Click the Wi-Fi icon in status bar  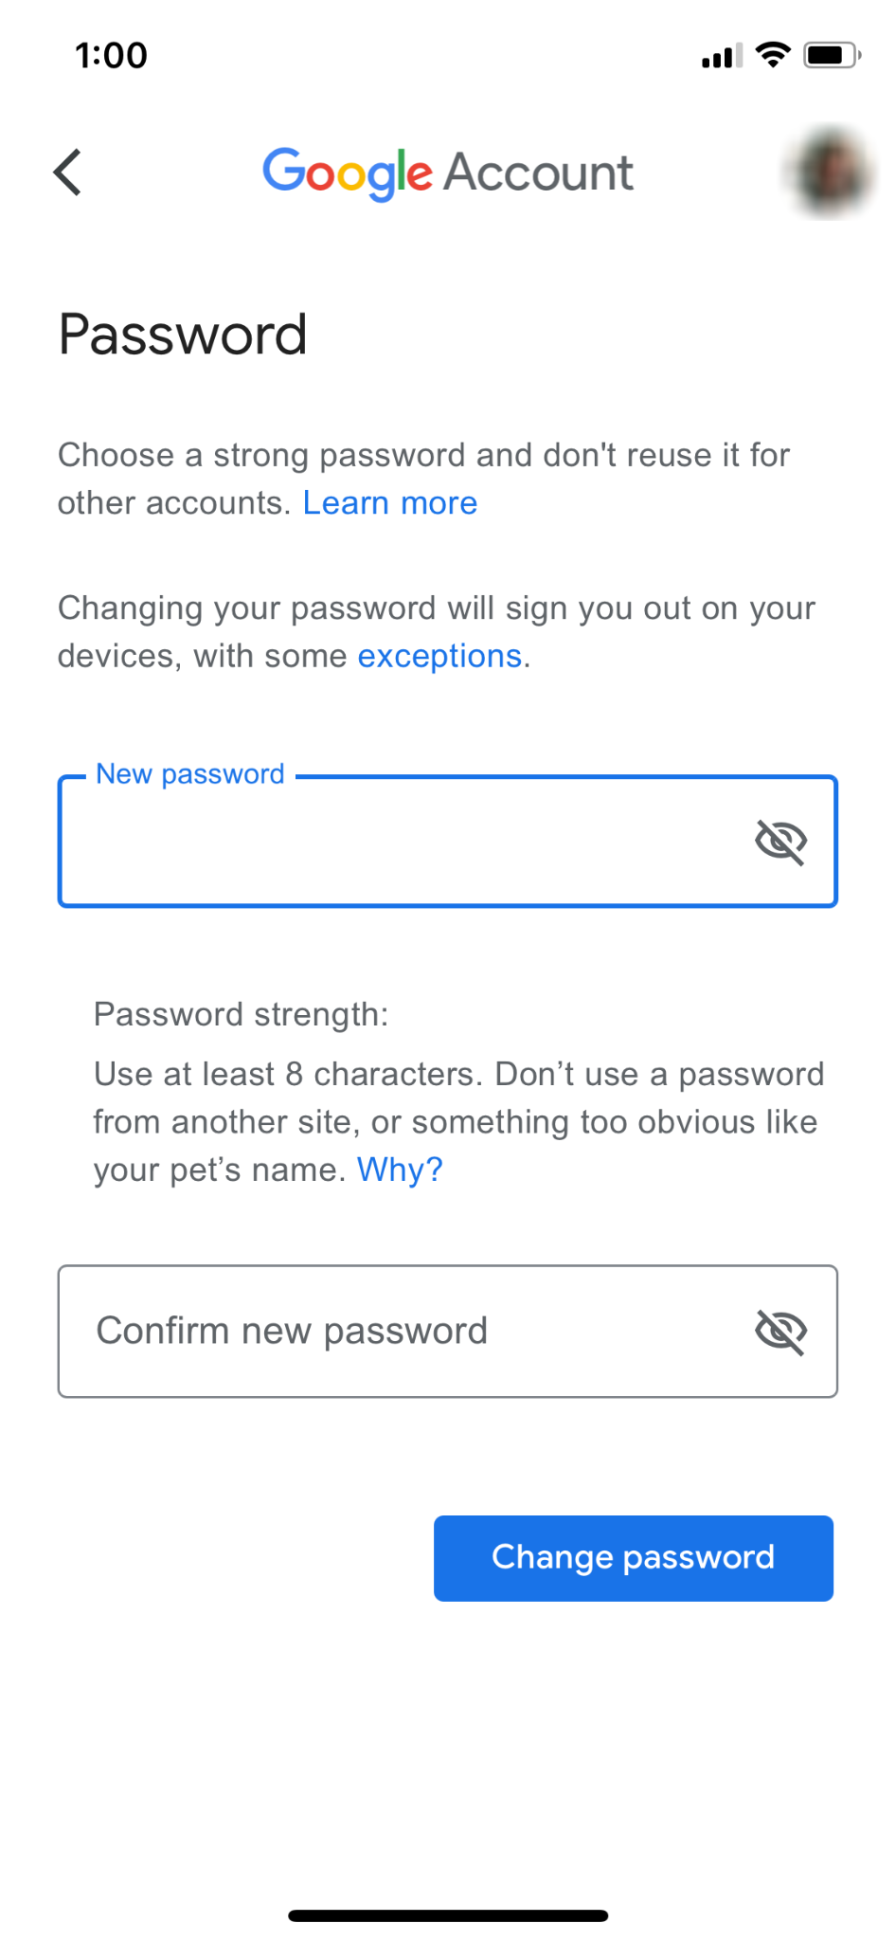pos(772,55)
